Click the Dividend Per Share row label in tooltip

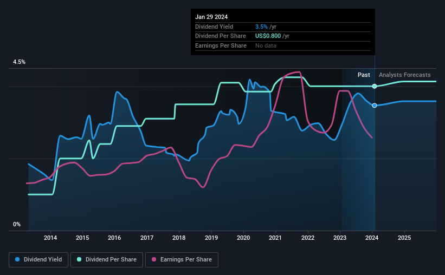click(x=221, y=36)
